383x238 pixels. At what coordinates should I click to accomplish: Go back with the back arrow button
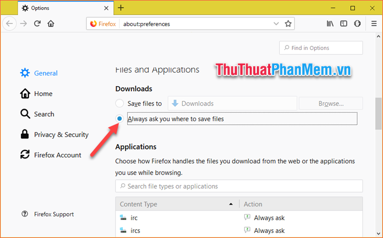click(x=10, y=23)
